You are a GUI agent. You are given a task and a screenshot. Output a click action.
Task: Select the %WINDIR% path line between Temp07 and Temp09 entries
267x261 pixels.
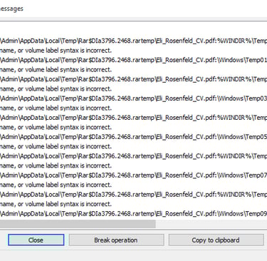(133, 195)
